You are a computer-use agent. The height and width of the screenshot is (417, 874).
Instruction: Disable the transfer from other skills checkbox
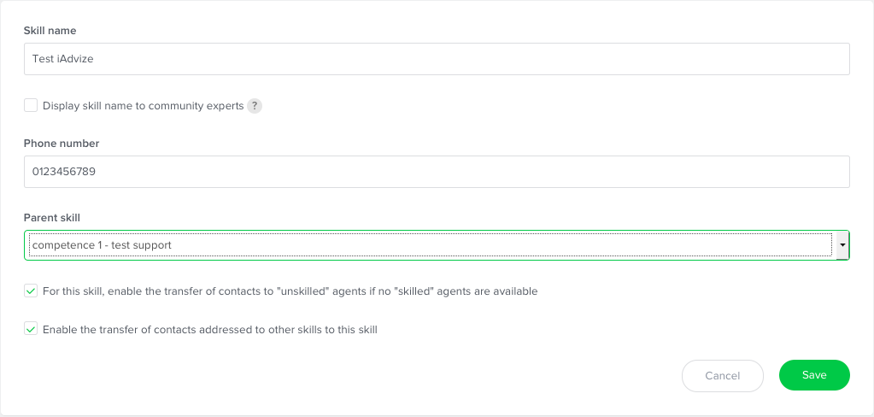31,328
